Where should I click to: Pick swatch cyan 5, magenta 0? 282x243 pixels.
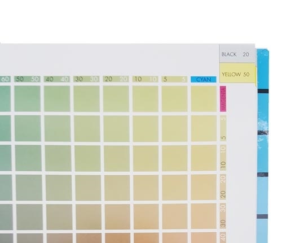coord(175,99)
